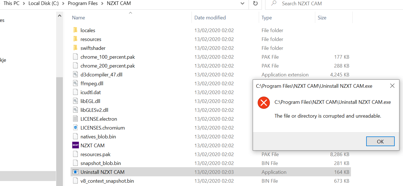Screen dimensions: 403x186
Task: Expand the Local Disk (C:) breadcrumb chevron
Action: (63, 4)
